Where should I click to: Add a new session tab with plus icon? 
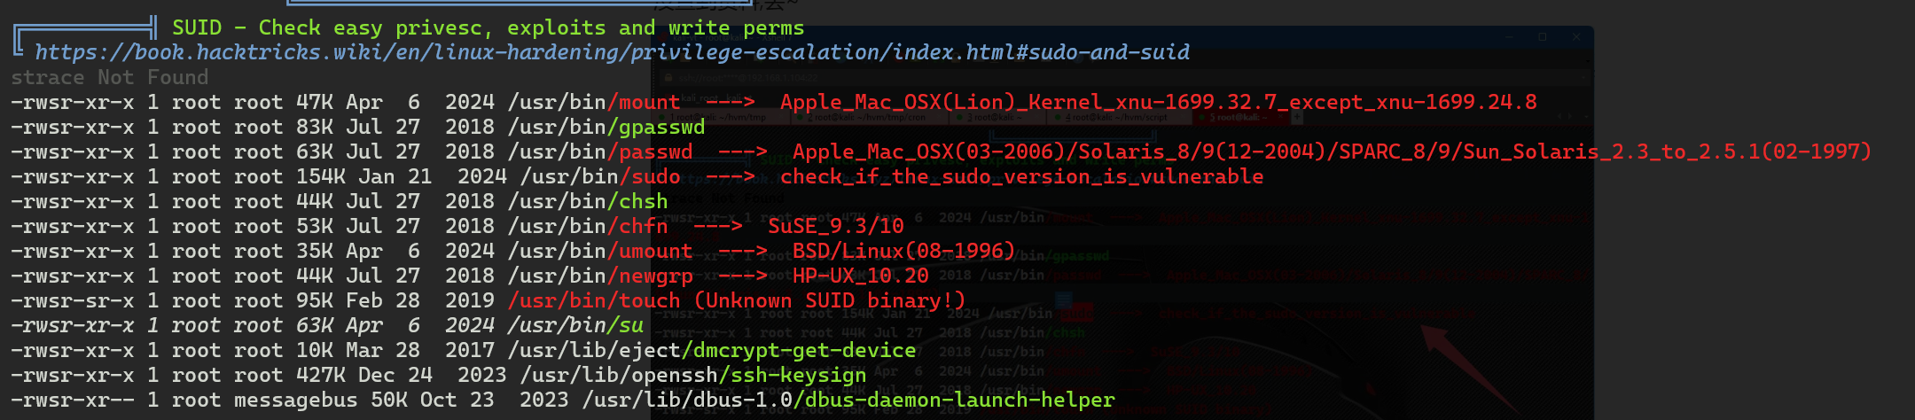tap(1297, 117)
